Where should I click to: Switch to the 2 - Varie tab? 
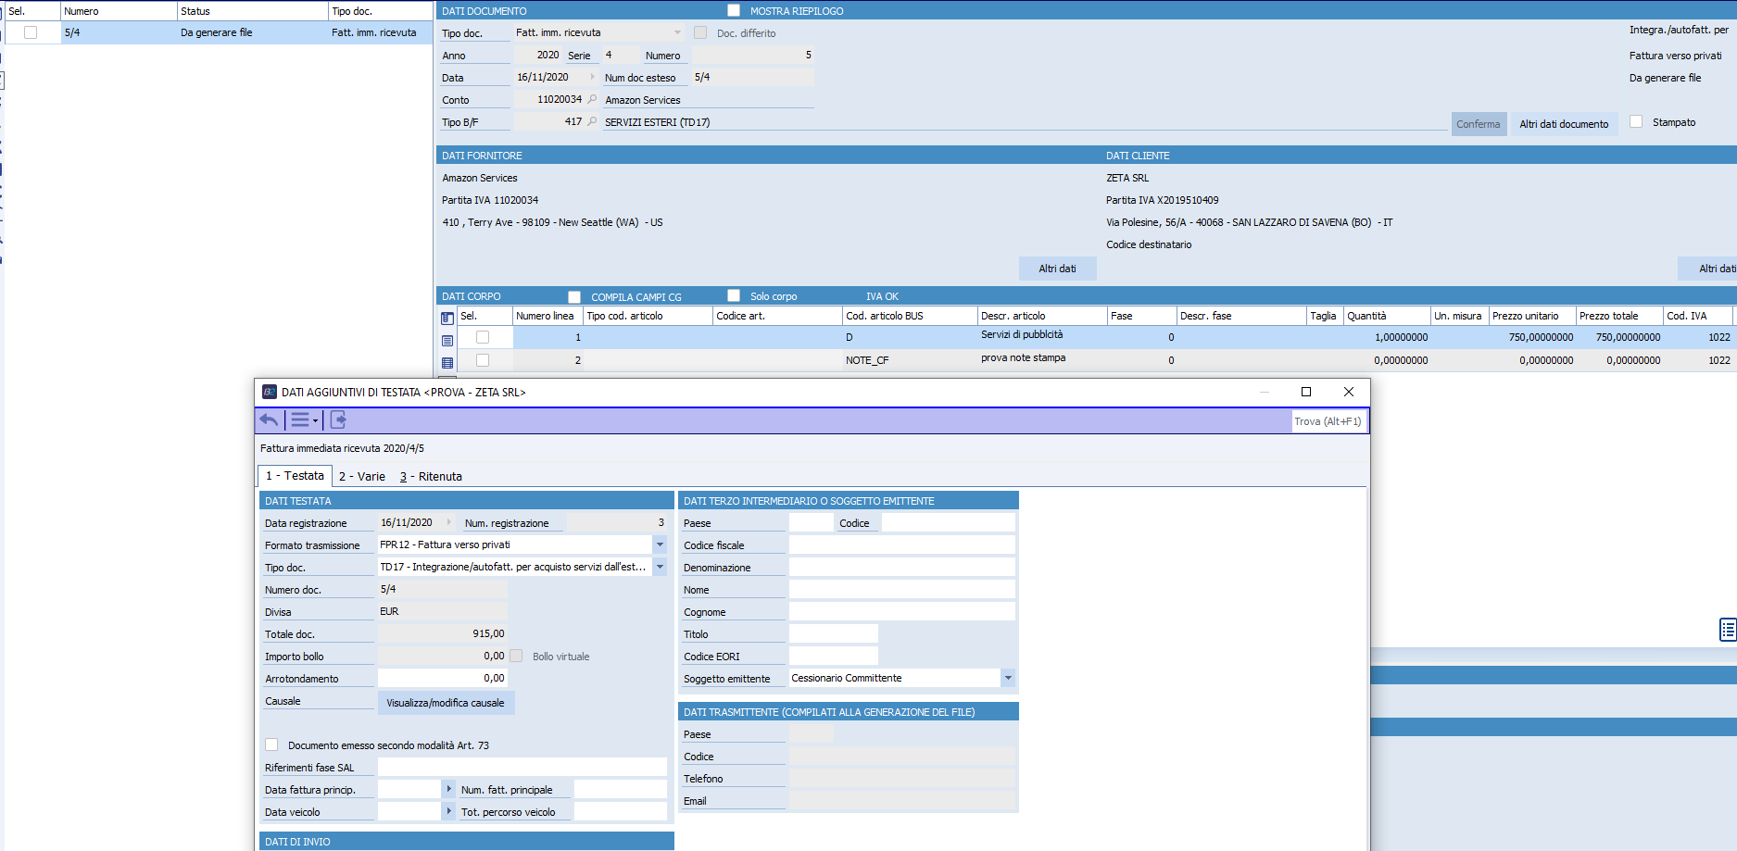point(361,476)
